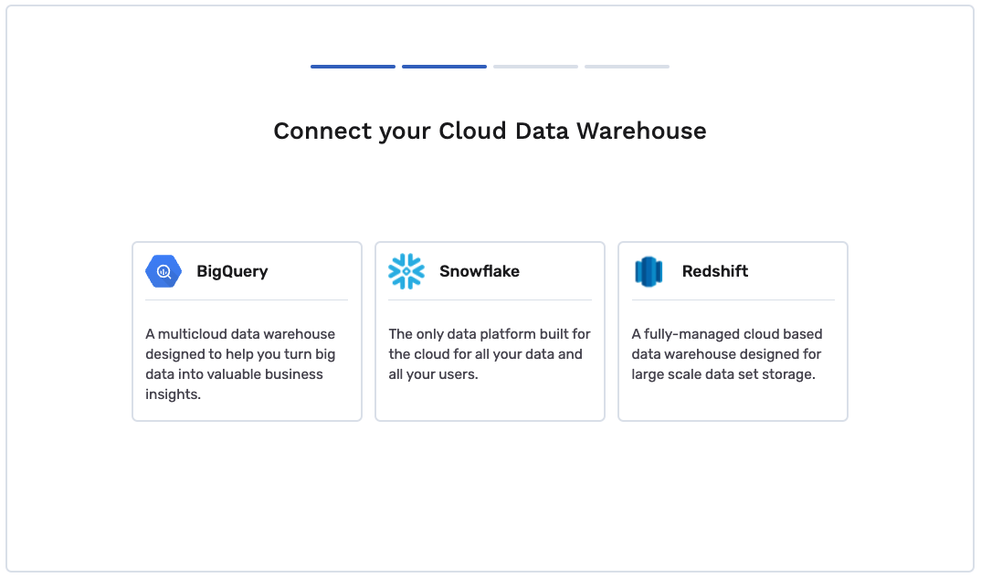Click the divider line under Redshift title
Viewport: 981px width, 578px height.
click(x=733, y=300)
